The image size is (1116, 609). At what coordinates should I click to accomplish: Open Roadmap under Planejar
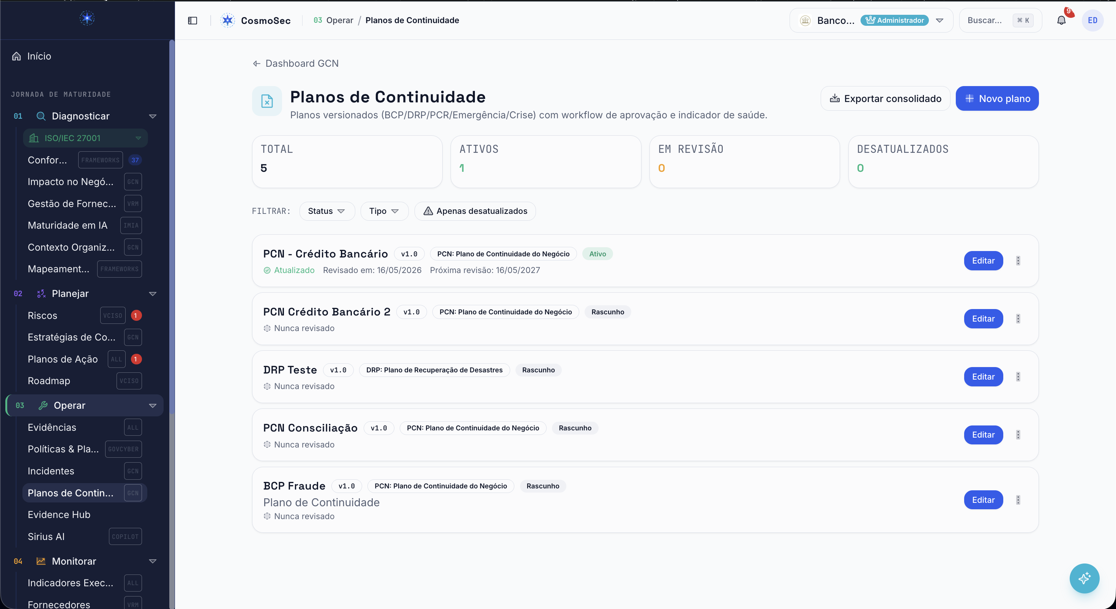click(85, 381)
